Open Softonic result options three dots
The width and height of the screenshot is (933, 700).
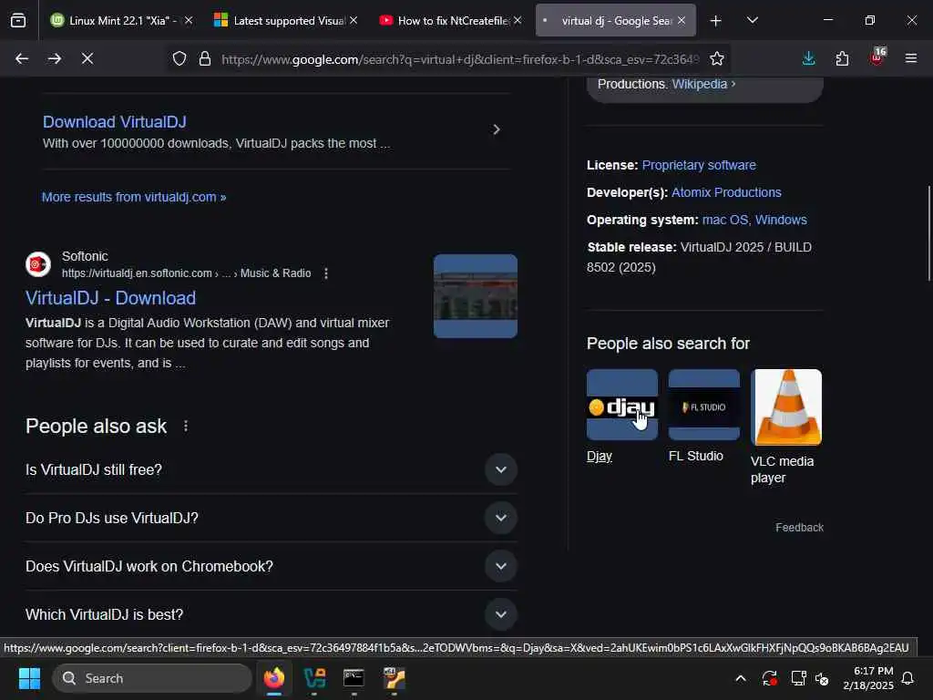coord(325,273)
